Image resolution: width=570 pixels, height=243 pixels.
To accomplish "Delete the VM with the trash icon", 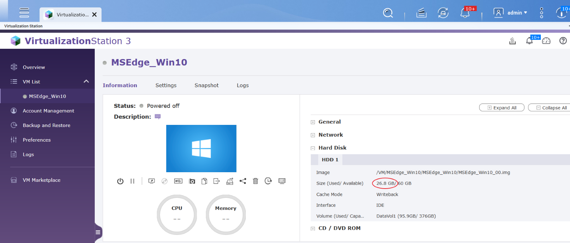I will [x=255, y=181].
